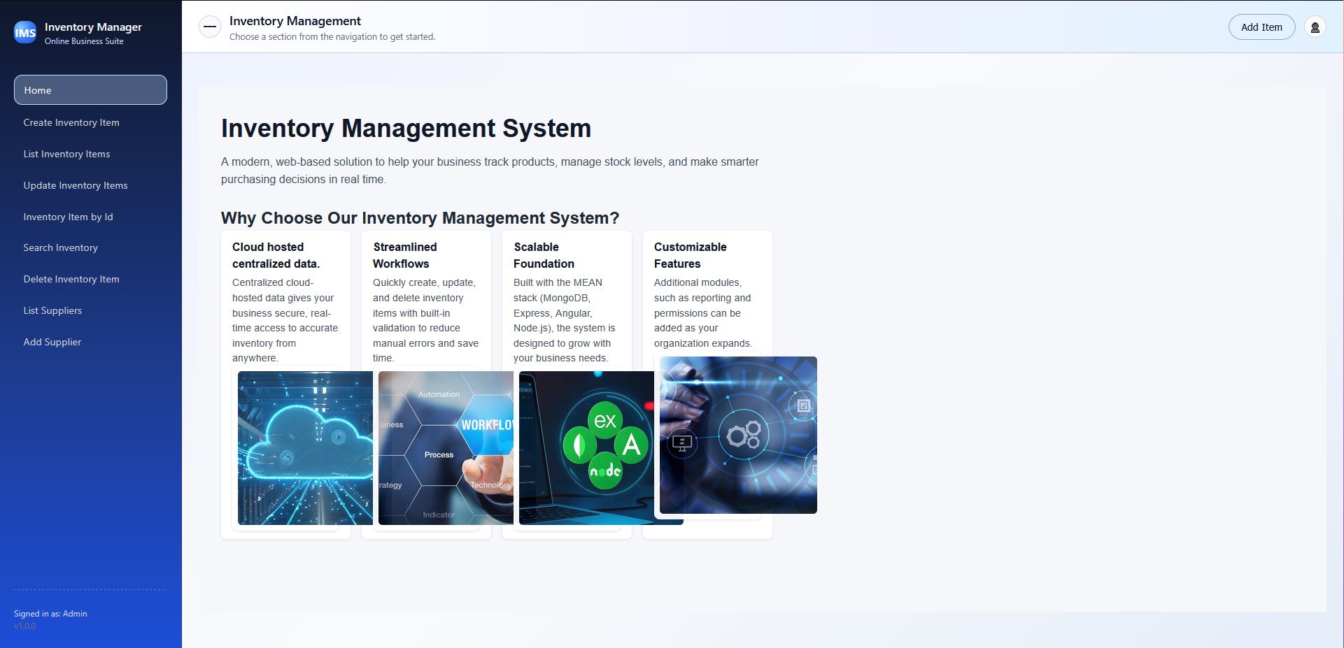This screenshot has height=648, width=1344.
Task: Navigate to Add Supplier
Action: pyautogui.click(x=51, y=341)
